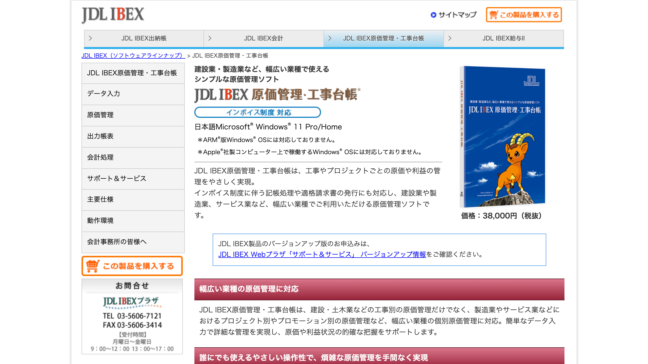
Task: Click the sidebar この製品を購入する button
Action: click(132, 266)
